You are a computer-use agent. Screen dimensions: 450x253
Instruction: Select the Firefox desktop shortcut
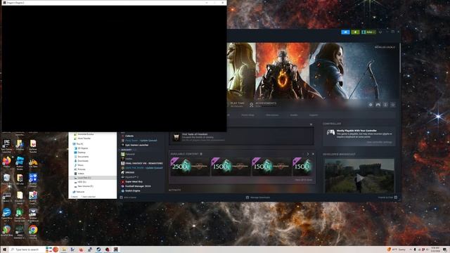pos(6,162)
